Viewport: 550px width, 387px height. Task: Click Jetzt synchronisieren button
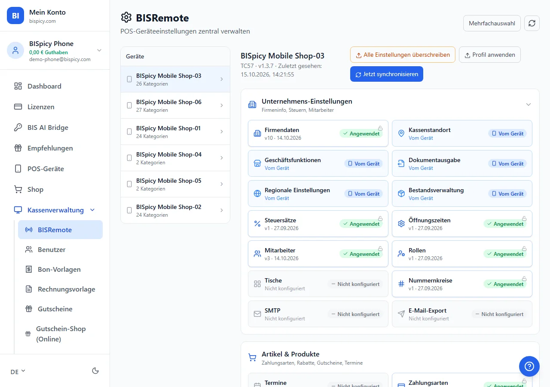(x=387, y=74)
